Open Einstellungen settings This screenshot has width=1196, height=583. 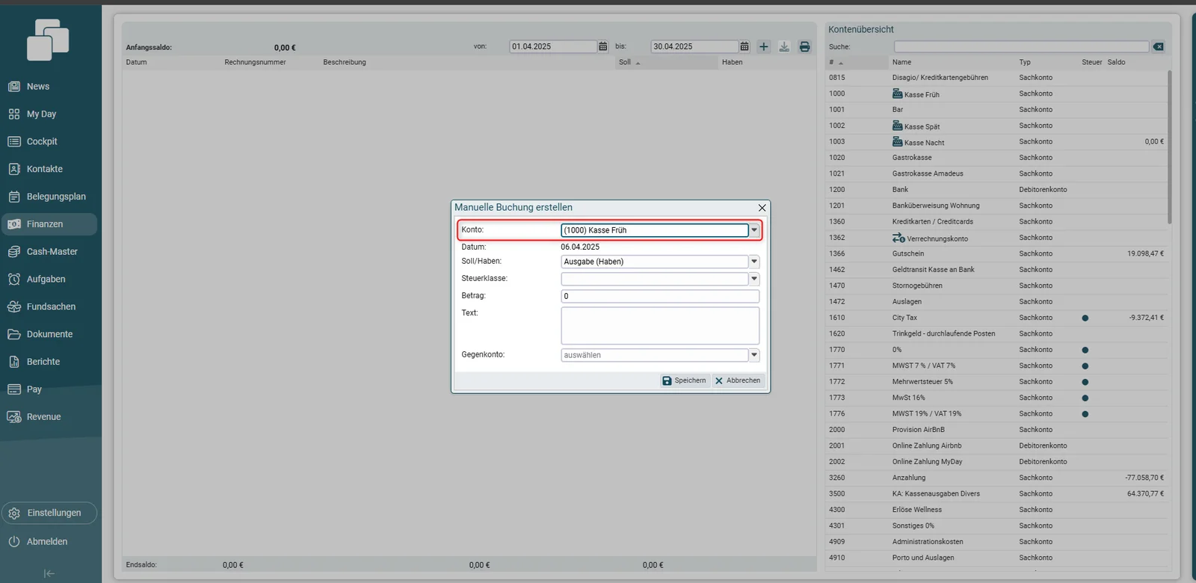coord(49,513)
